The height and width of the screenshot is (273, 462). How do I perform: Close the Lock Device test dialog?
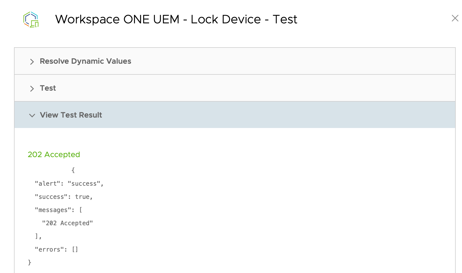[455, 18]
